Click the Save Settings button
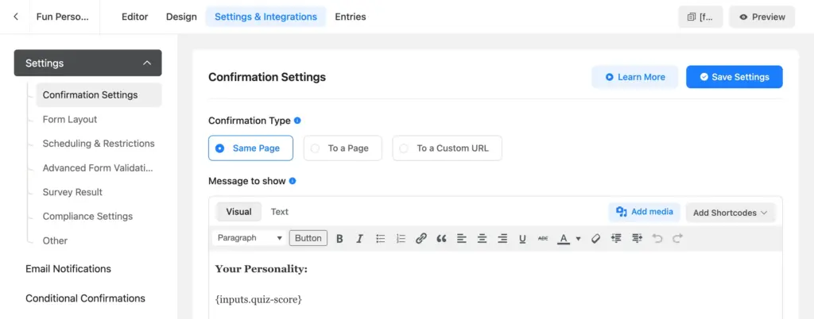814x319 pixels. (x=734, y=77)
